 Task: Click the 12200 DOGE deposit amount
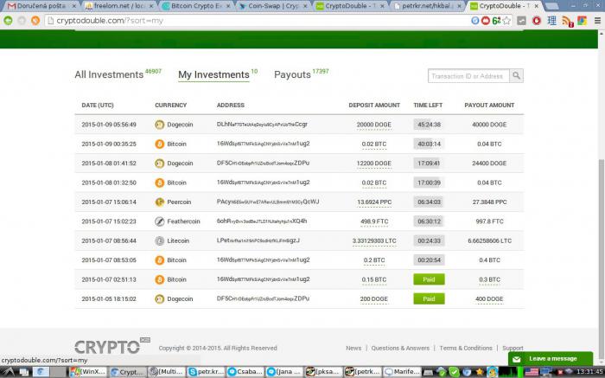pos(373,163)
